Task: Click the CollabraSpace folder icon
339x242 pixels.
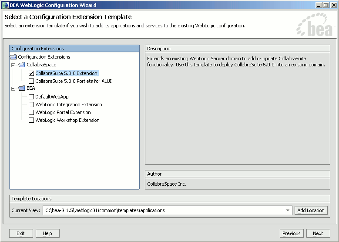Action: coord(22,65)
